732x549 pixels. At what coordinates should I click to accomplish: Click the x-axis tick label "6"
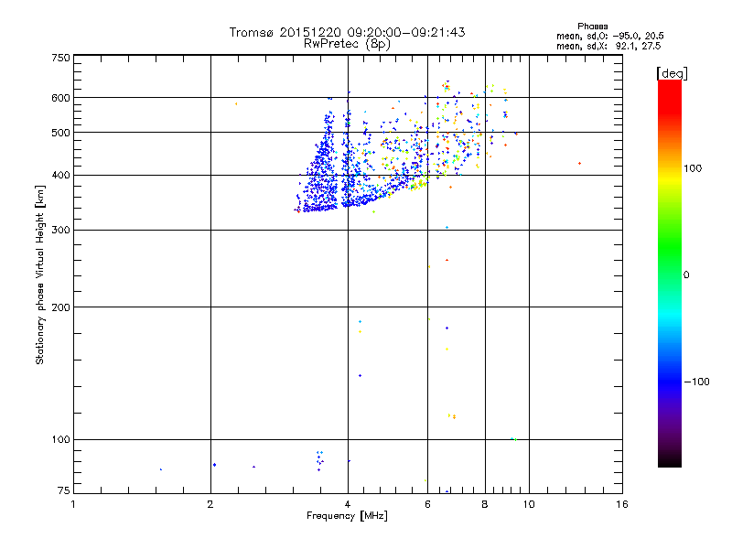pos(427,504)
